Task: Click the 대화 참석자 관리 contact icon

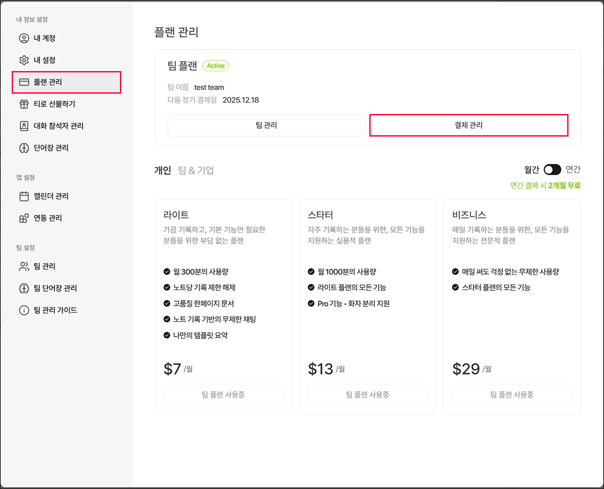Action: tap(24, 126)
